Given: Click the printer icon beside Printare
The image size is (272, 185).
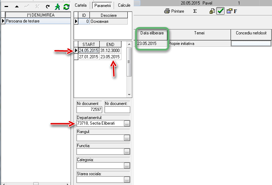Looking at the screenshot, I should tap(167, 11).
